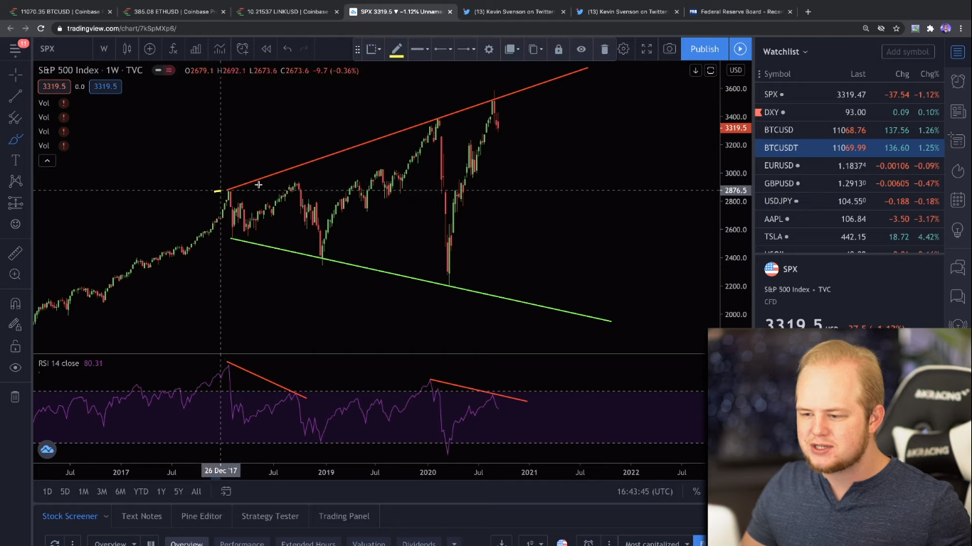Lock the selected drawing
The height and width of the screenshot is (546, 972).
click(559, 49)
